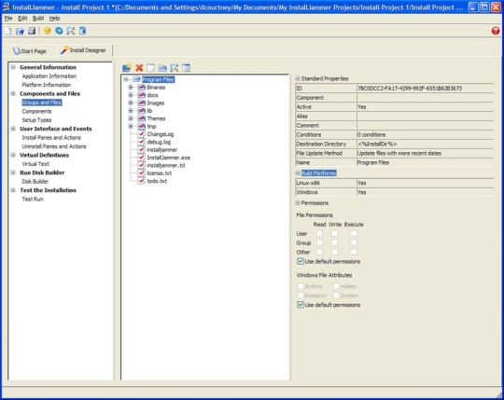504x400 pixels.
Task: Click the magnifier explore icon above the tree
Action: pos(175,68)
